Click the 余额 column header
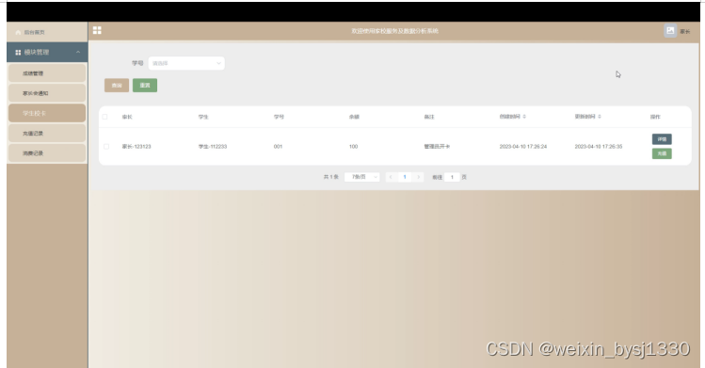The height and width of the screenshot is (368, 705). [x=354, y=117]
